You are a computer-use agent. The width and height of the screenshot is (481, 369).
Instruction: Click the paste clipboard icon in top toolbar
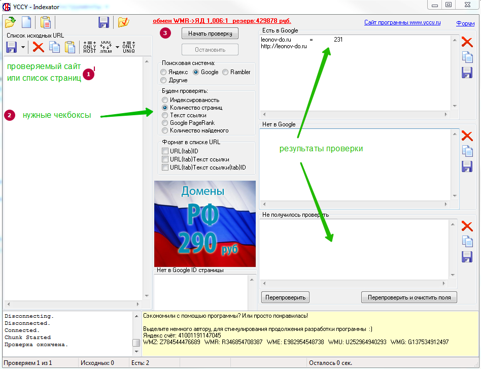[45, 22]
